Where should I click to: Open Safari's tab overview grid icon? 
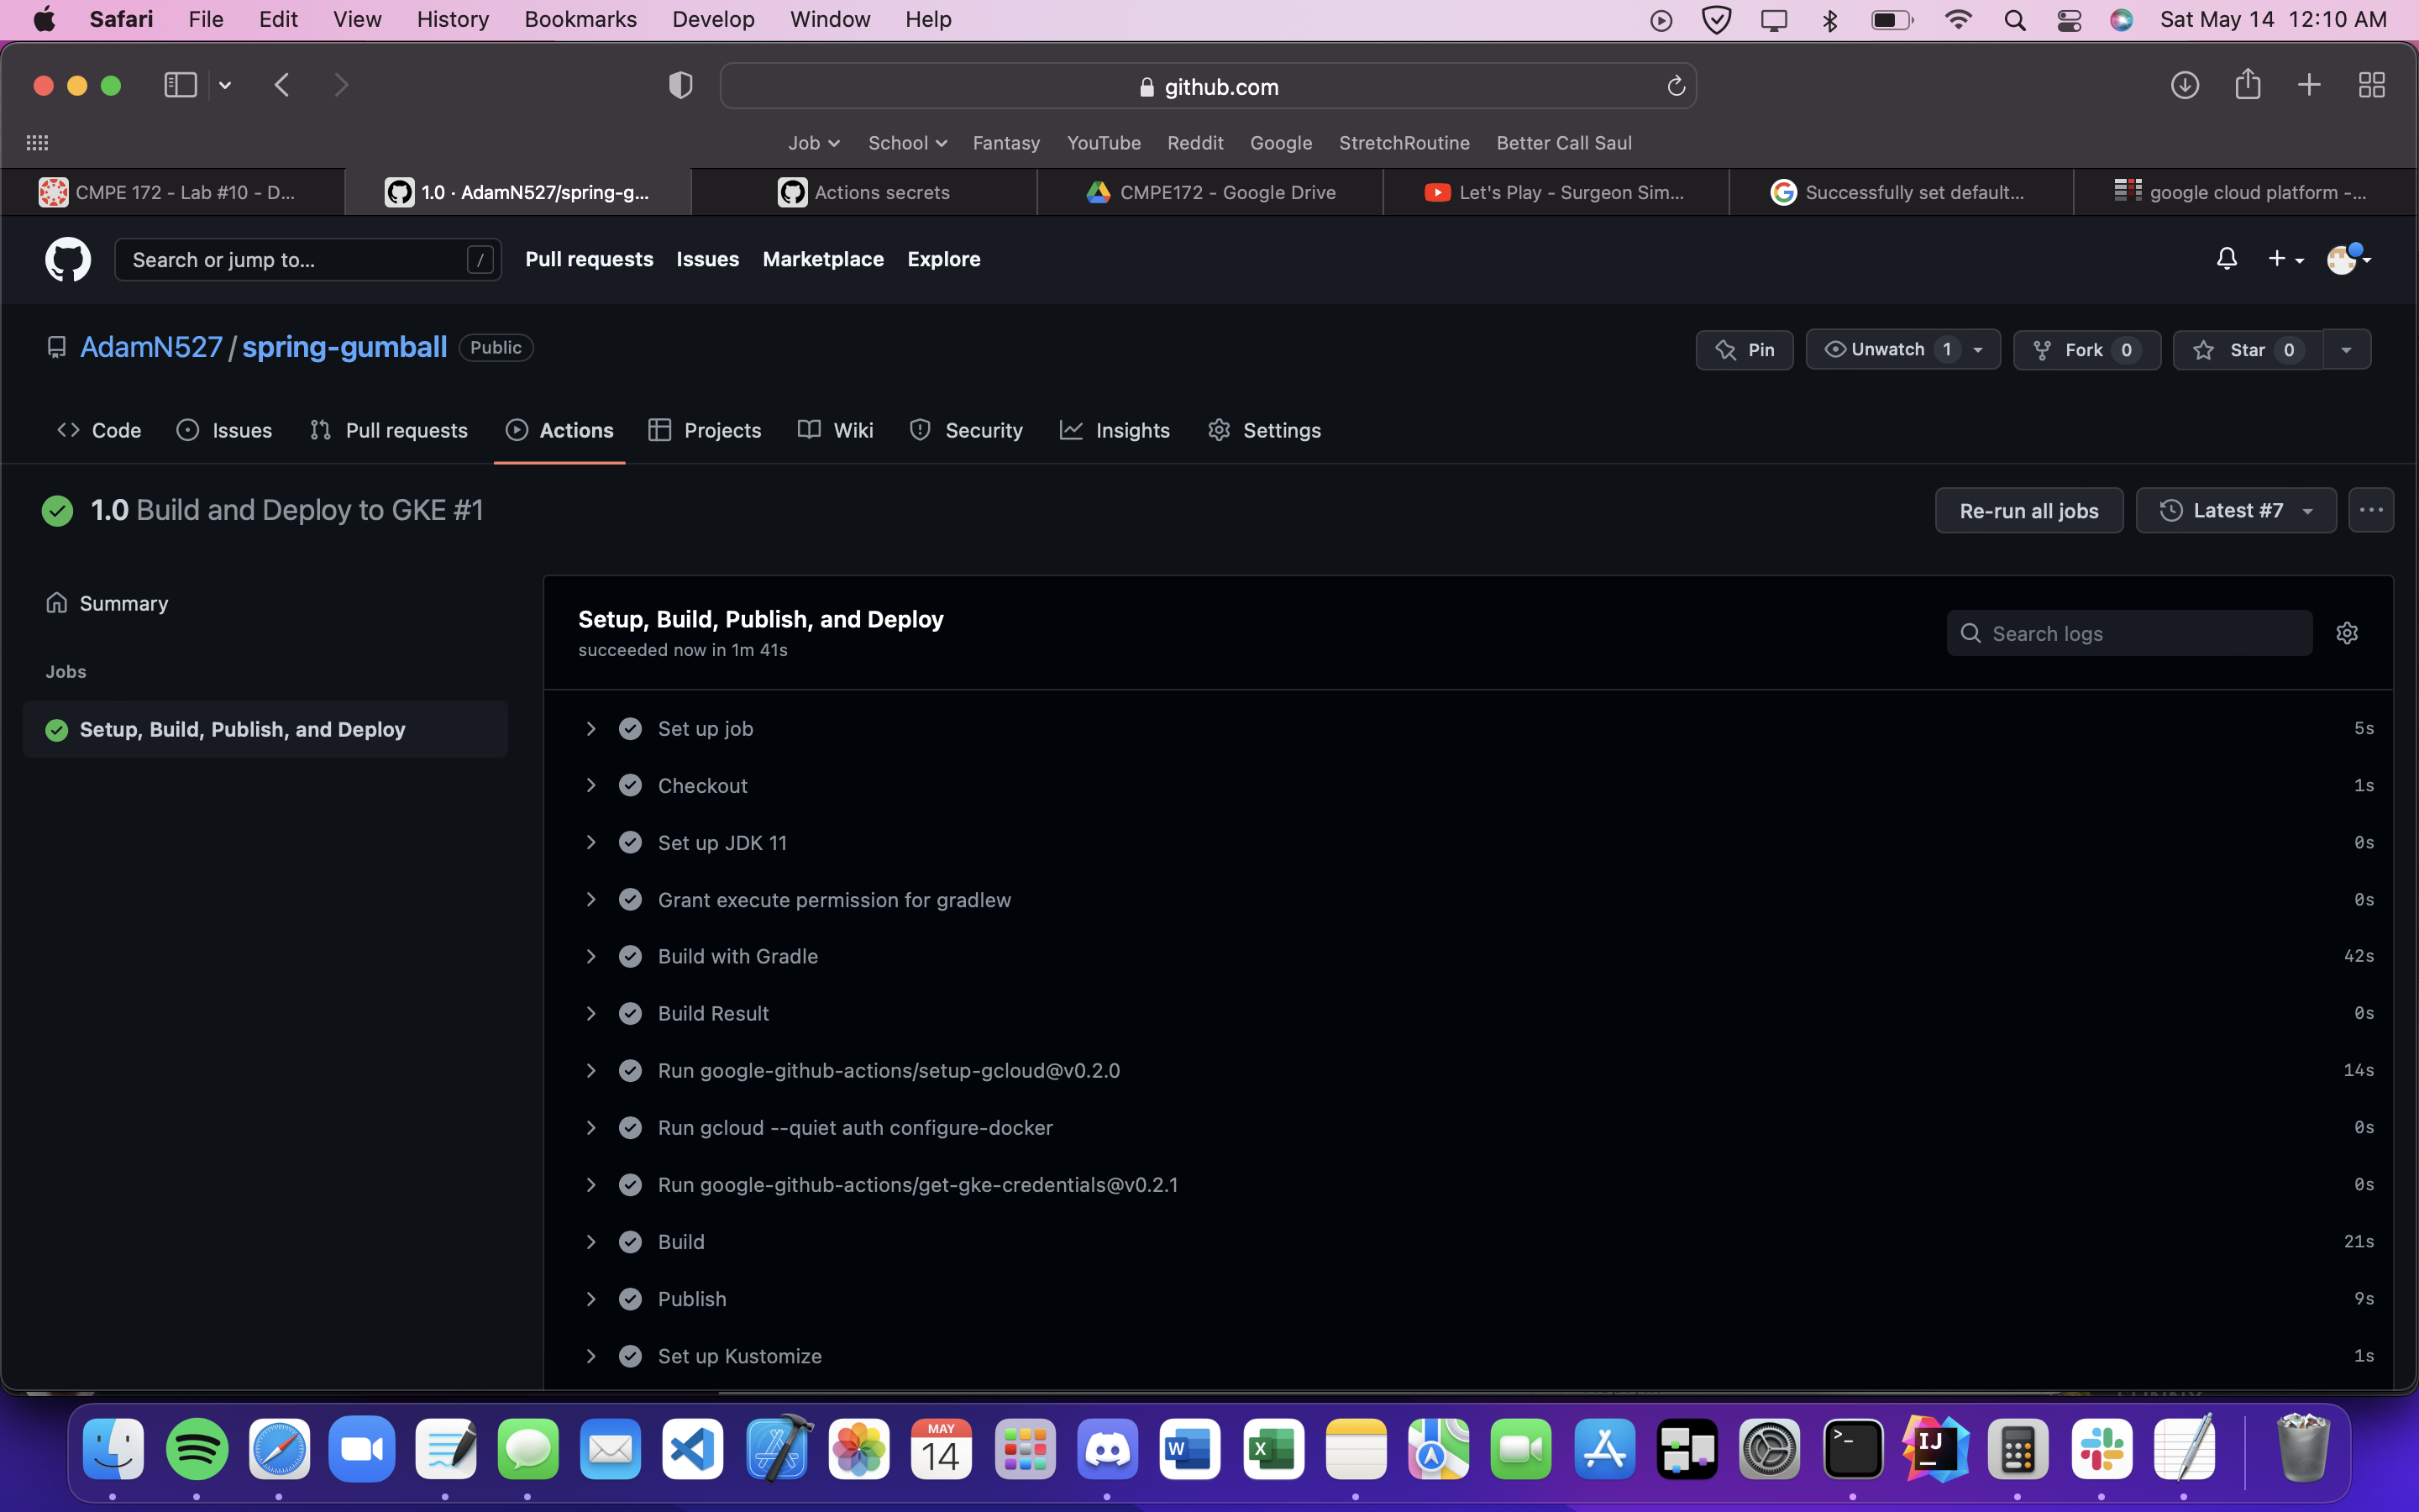tap(2371, 86)
